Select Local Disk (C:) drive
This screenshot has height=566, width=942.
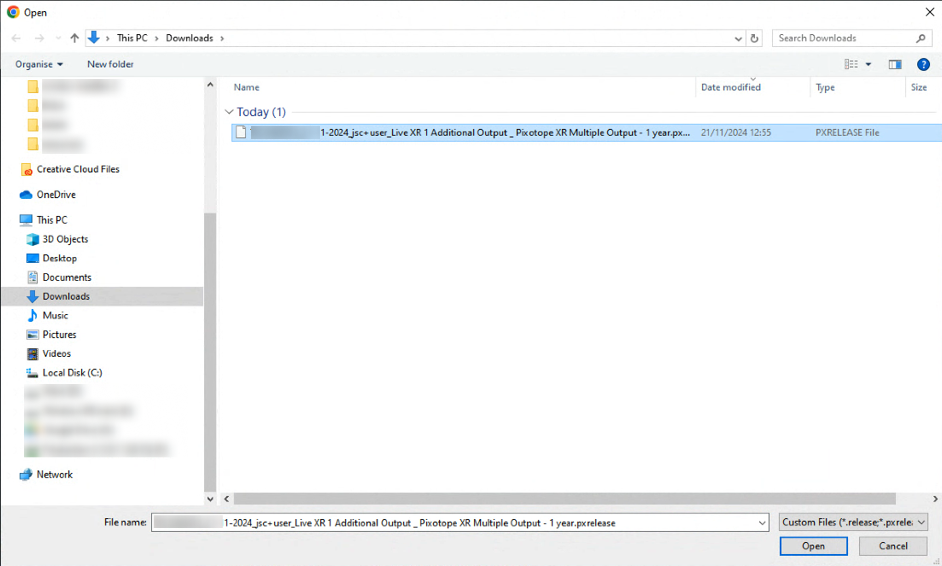pyautogui.click(x=72, y=373)
